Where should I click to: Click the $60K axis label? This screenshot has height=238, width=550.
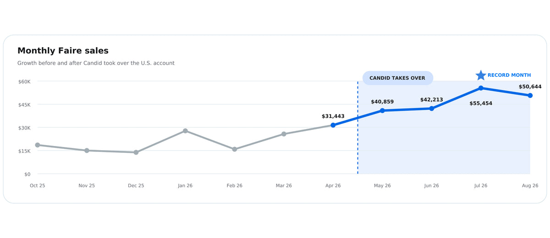[24, 81]
